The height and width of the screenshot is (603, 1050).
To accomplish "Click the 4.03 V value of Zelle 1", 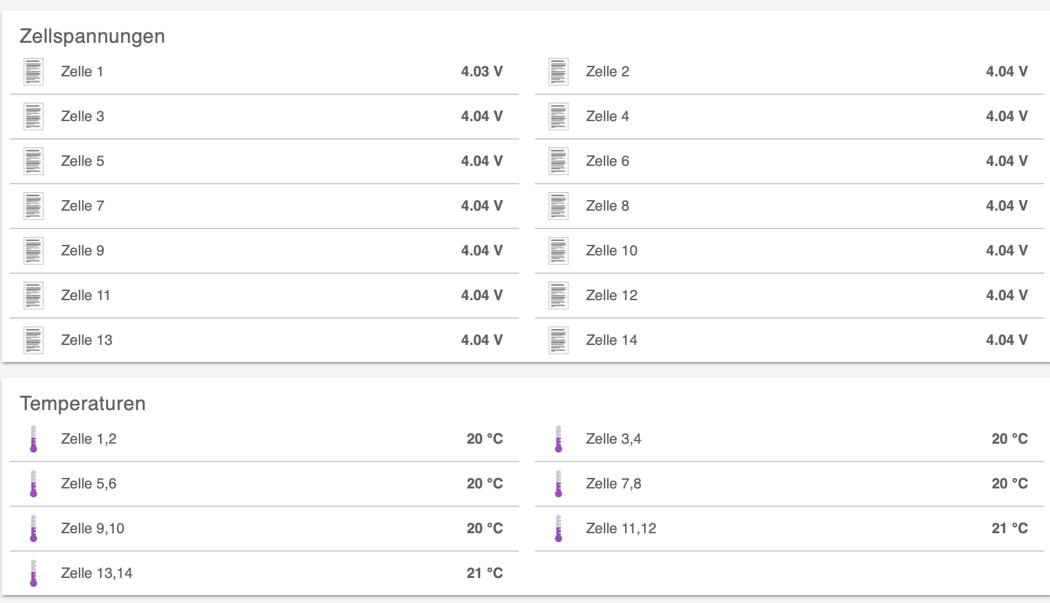I will click(x=482, y=72).
